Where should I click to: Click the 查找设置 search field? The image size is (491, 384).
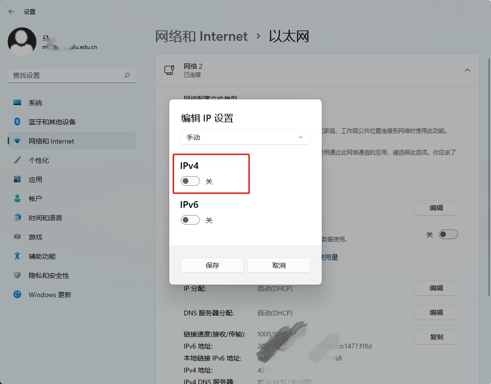[x=67, y=75]
